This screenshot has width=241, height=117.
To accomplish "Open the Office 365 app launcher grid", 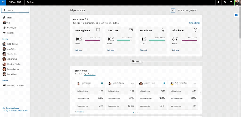I will click(3, 2).
